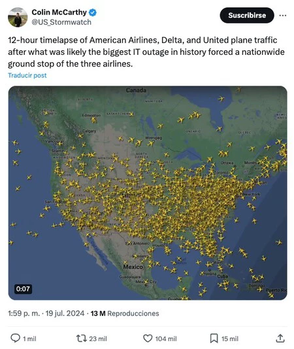Click the 104 mil likes count
The width and height of the screenshot is (294, 349).
tap(166, 339)
